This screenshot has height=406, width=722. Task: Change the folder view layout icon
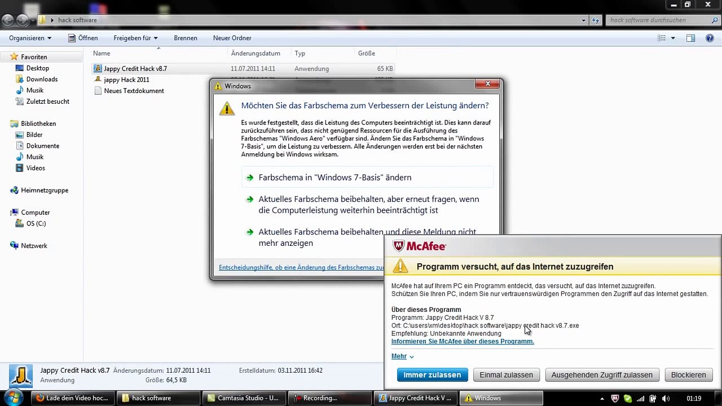662,38
